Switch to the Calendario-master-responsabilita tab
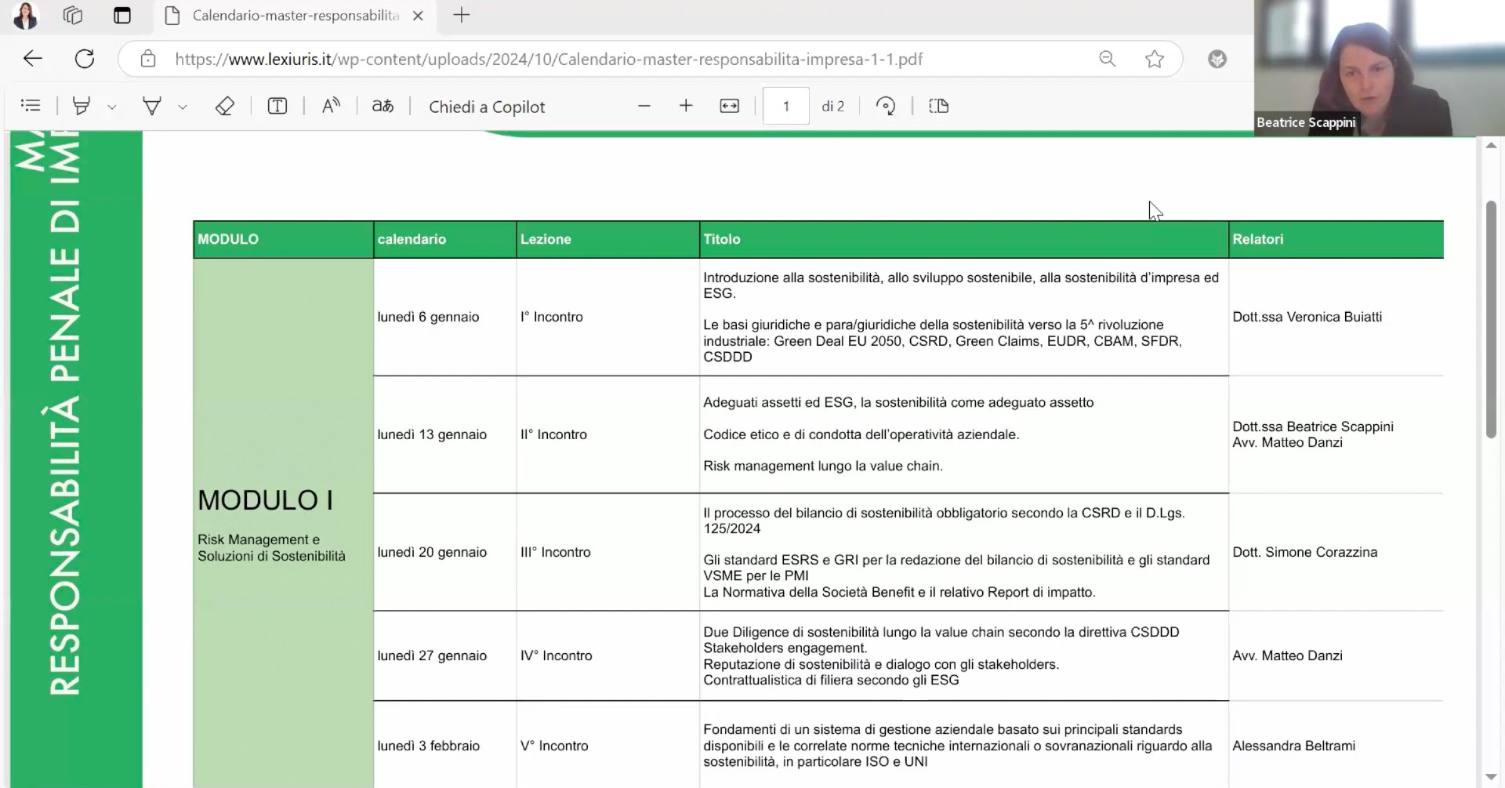The width and height of the screenshot is (1505, 788). pos(296,16)
